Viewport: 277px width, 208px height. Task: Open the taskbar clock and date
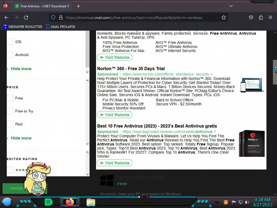point(262,202)
